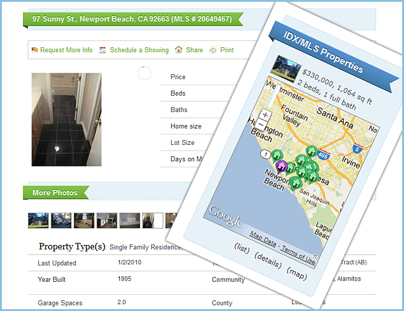Click the Community label
404x311 pixels.
click(228, 279)
